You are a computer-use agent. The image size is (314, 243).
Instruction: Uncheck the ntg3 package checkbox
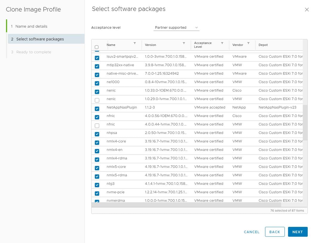97,185
